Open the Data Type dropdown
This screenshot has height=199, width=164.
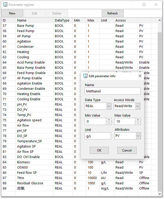109,106
